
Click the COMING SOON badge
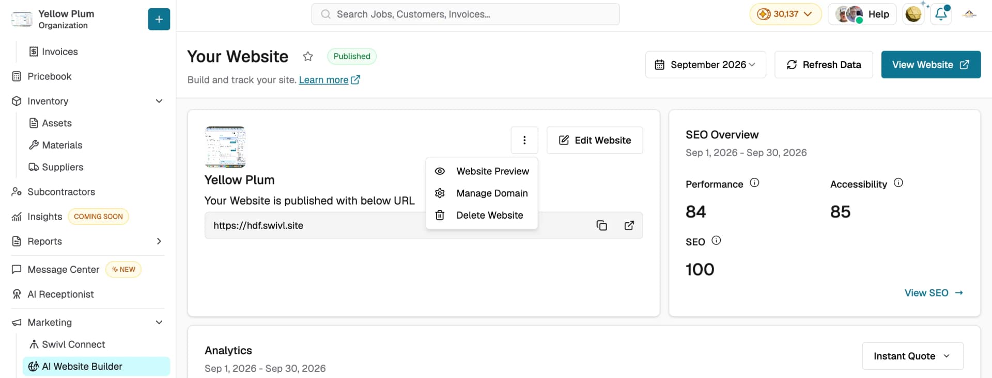point(98,217)
